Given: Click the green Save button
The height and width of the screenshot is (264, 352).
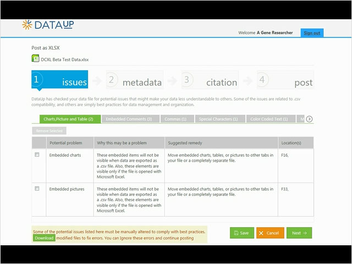Looking at the screenshot, I should coord(241,233).
